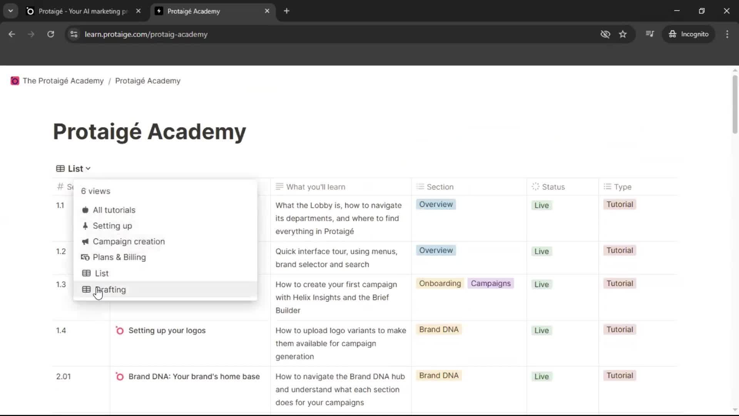Open The Protaigé Academy breadcrumb link
Screen dimensions: 739x416
pyautogui.click(x=63, y=81)
